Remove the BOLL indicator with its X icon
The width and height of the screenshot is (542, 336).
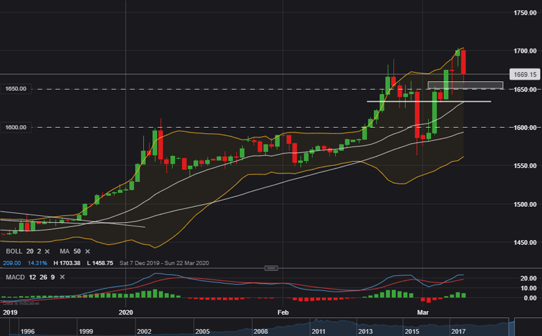pyautogui.click(x=49, y=251)
